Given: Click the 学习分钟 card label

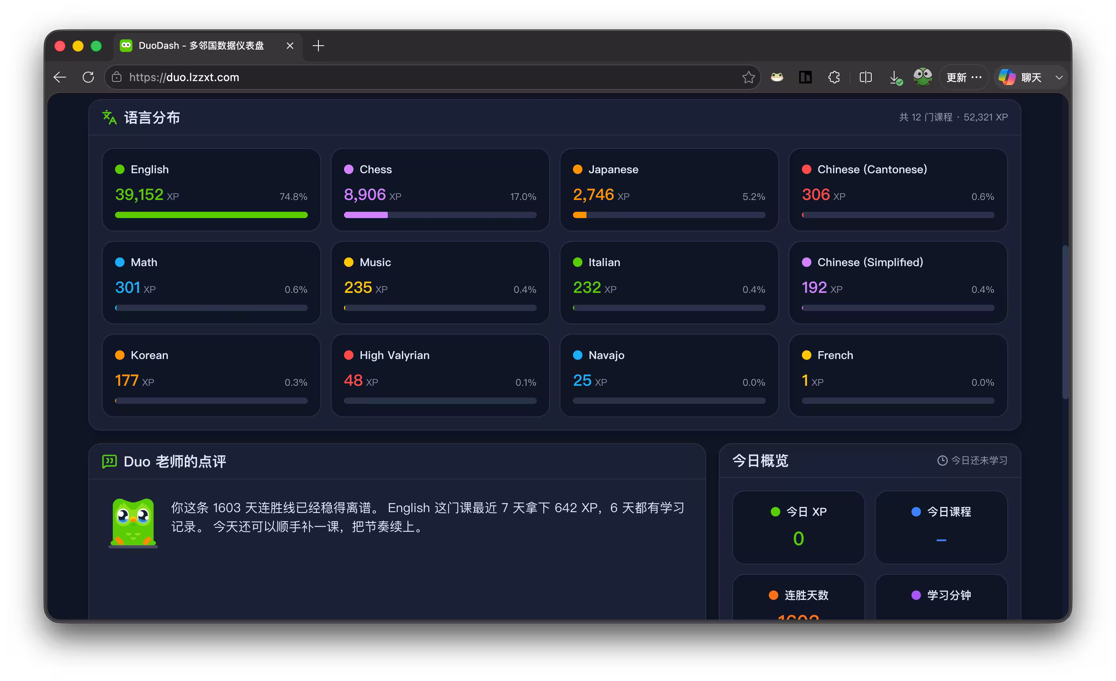Looking at the screenshot, I should (949, 595).
